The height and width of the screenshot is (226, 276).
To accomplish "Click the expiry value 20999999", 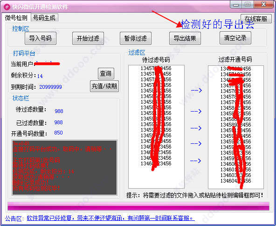I will tap(50, 87).
